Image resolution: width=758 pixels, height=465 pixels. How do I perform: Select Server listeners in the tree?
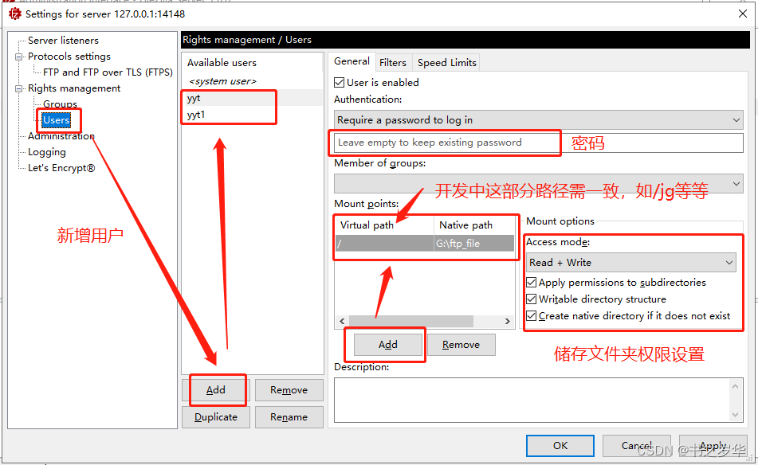click(63, 41)
